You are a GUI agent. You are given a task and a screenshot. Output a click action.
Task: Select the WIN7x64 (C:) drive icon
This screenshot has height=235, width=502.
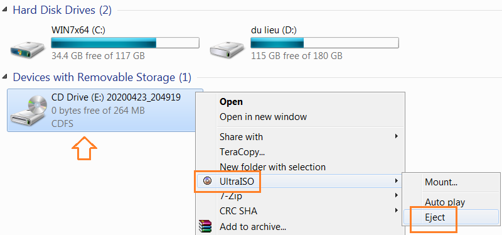27,50
